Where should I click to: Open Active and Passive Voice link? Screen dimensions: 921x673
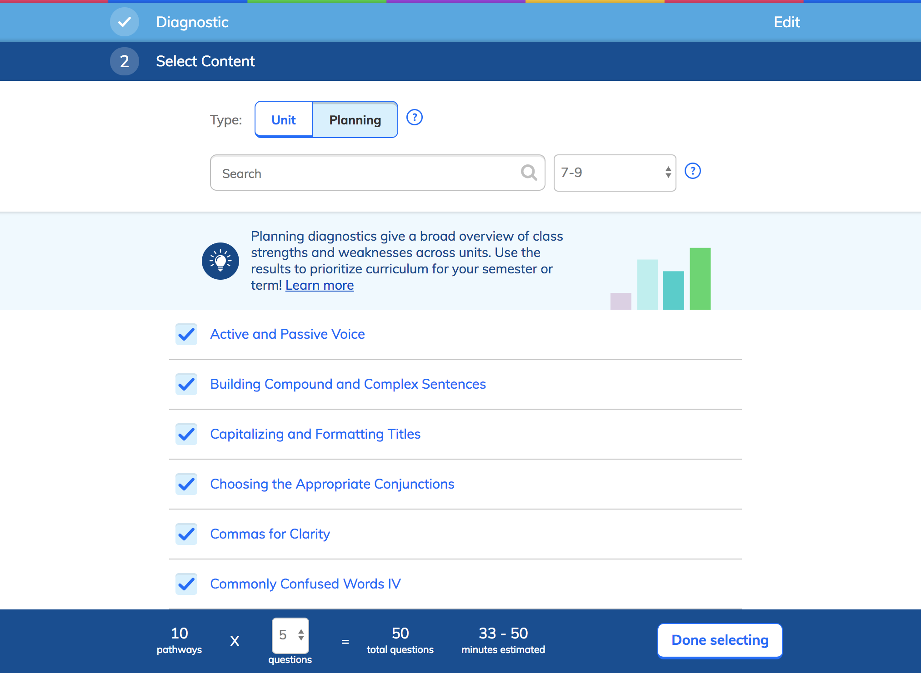point(287,334)
